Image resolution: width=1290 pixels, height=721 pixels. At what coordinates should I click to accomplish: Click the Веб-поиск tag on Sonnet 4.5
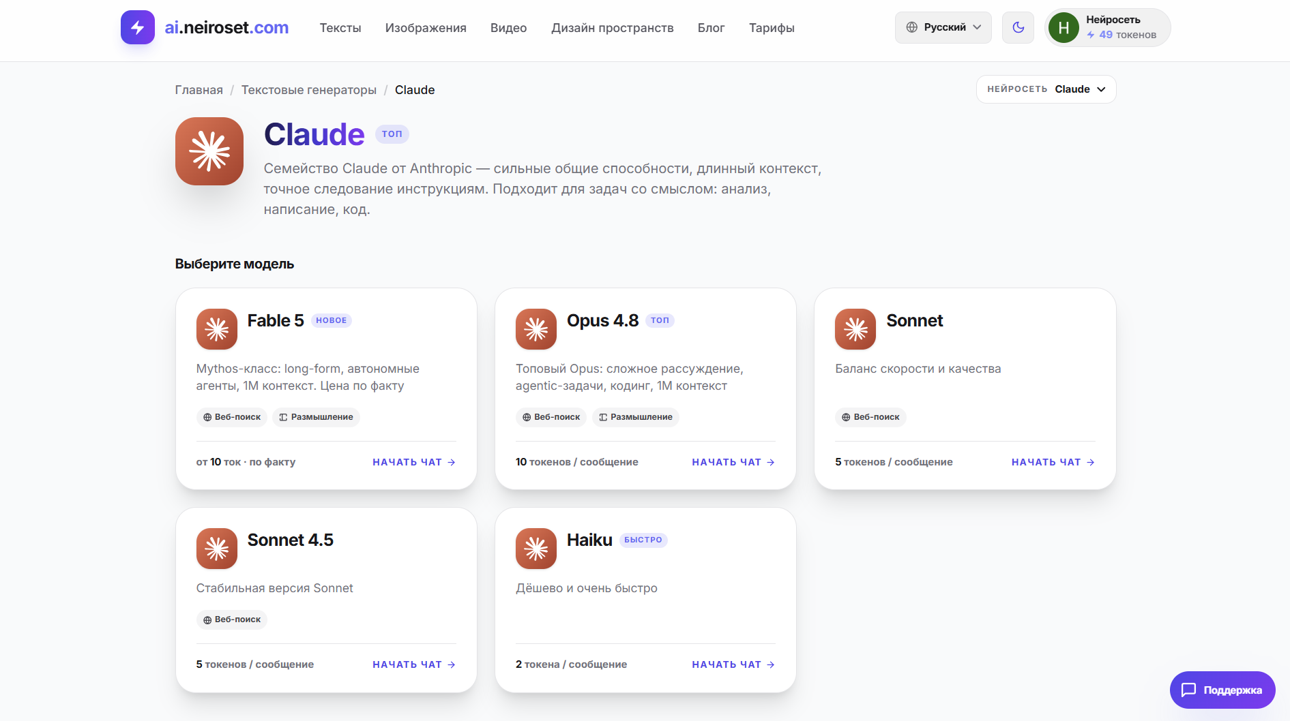point(231,619)
